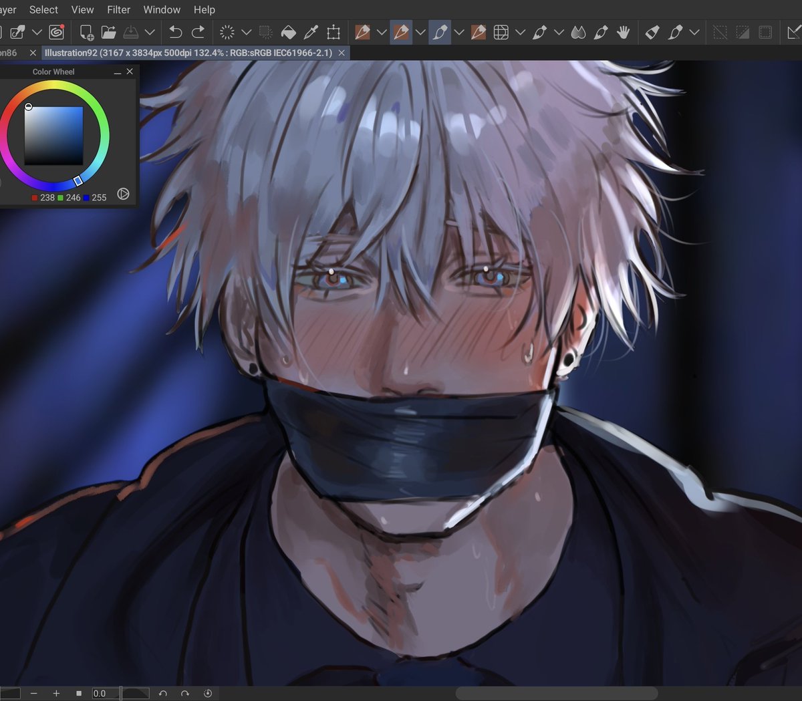Select the highlighted brush tool
Viewport: 802px width, 701px height.
[x=440, y=31]
